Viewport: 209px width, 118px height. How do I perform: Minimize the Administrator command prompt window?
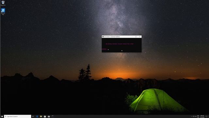(x=132, y=37)
